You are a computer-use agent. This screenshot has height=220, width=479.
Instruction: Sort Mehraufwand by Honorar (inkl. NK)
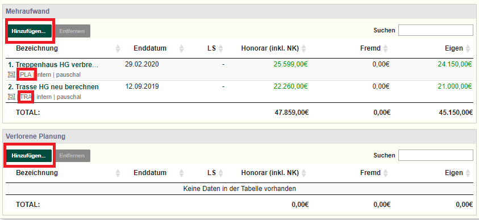coord(270,48)
